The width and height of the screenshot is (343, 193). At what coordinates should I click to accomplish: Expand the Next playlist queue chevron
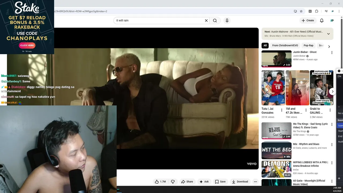tap(328, 34)
